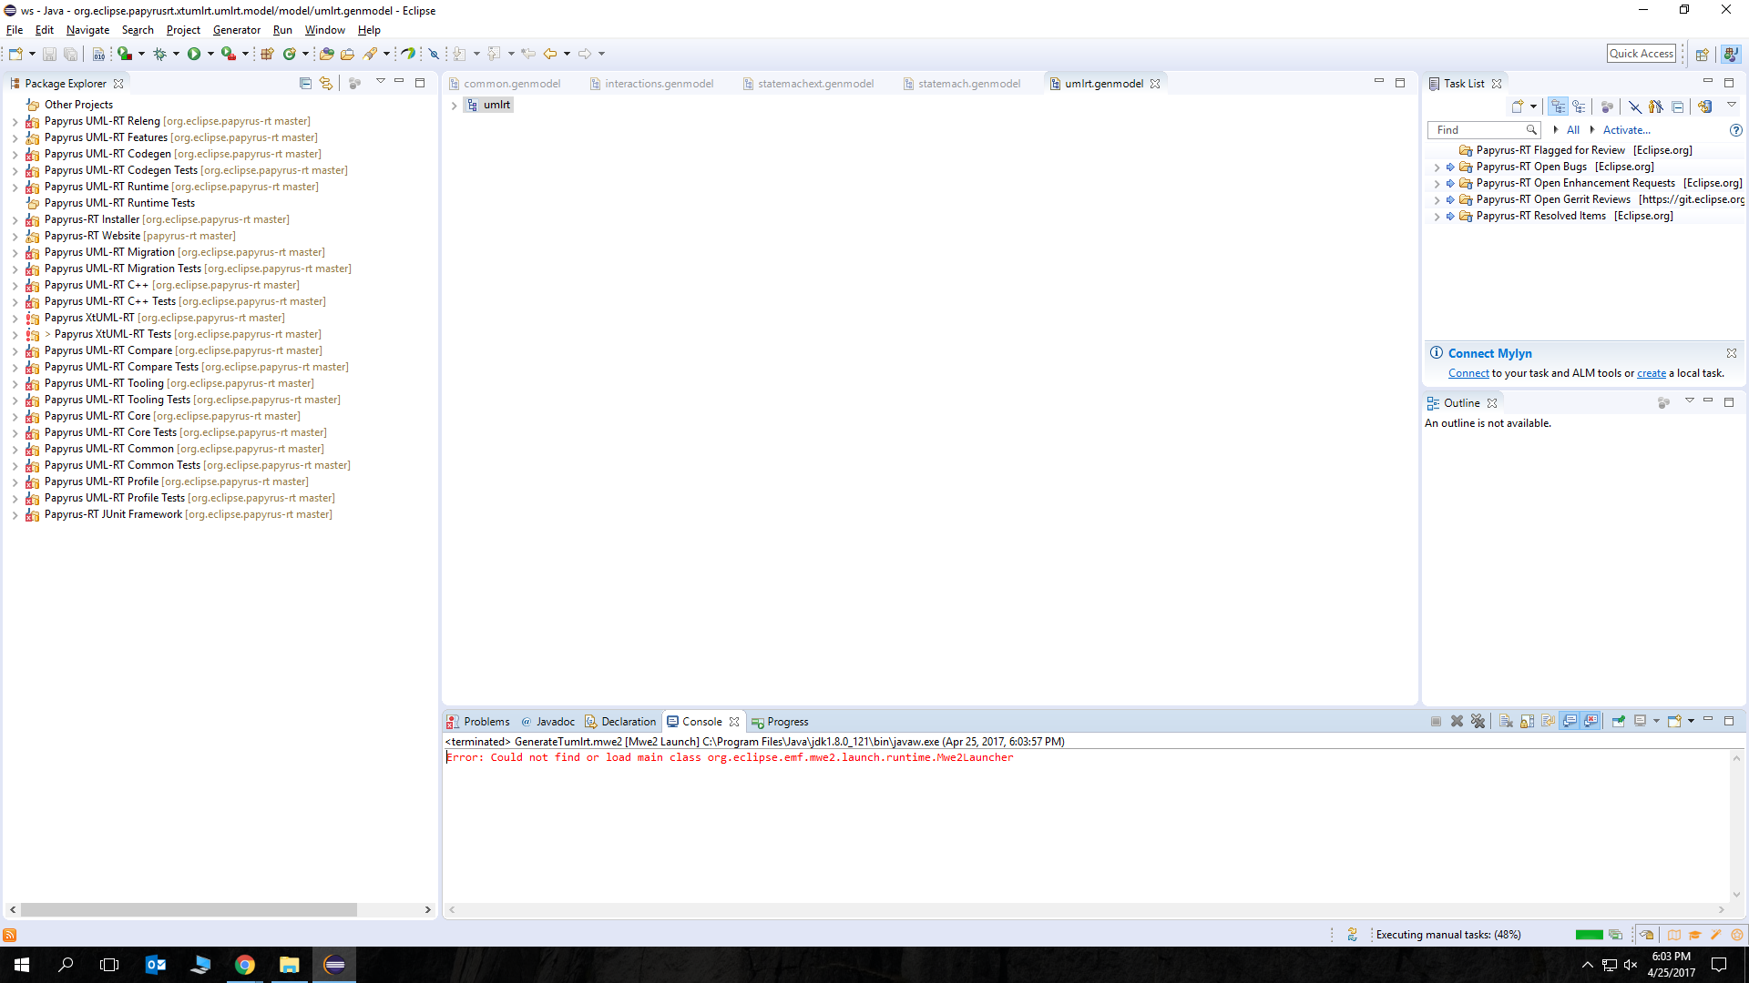The width and height of the screenshot is (1749, 983).
Task: Open the Run button dropdown arrow
Action: tap(210, 54)
